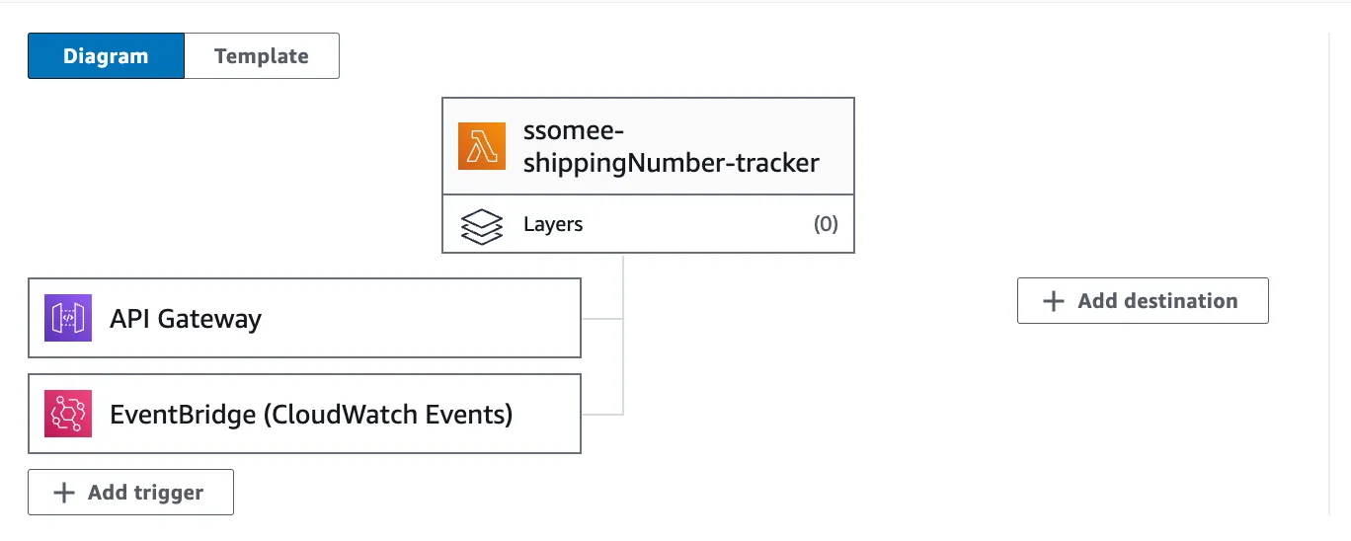Click the plus icon beside Add destination
This screenshot has height=541, width=1351.
coord(1054,301)
